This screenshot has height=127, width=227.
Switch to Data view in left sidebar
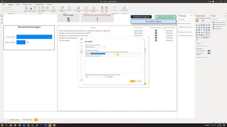(x=2, y=19)
